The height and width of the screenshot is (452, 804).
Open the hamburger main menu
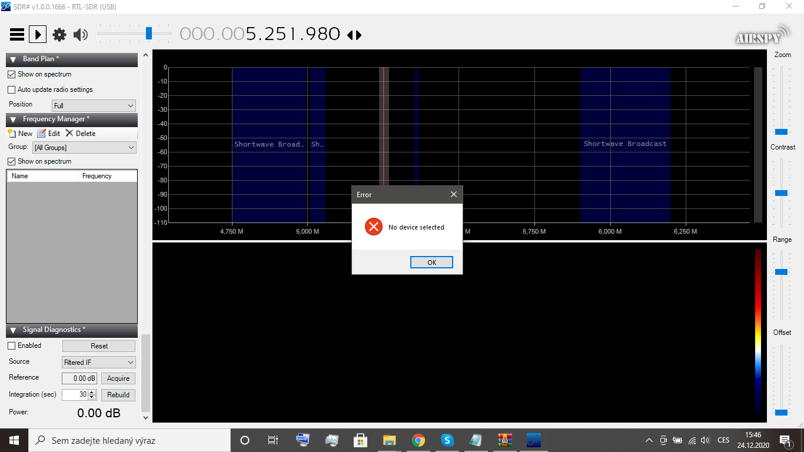pyautogui.click(x=17, y=35)
